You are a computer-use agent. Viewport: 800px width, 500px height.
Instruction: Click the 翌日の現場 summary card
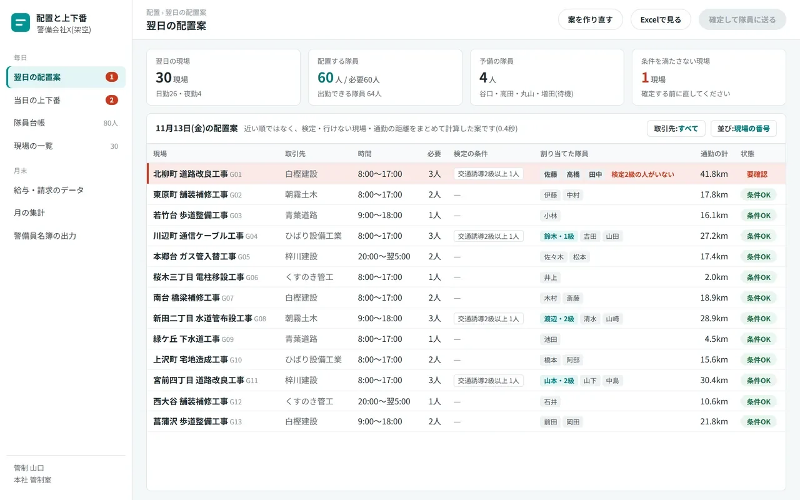tap(223, 77)
